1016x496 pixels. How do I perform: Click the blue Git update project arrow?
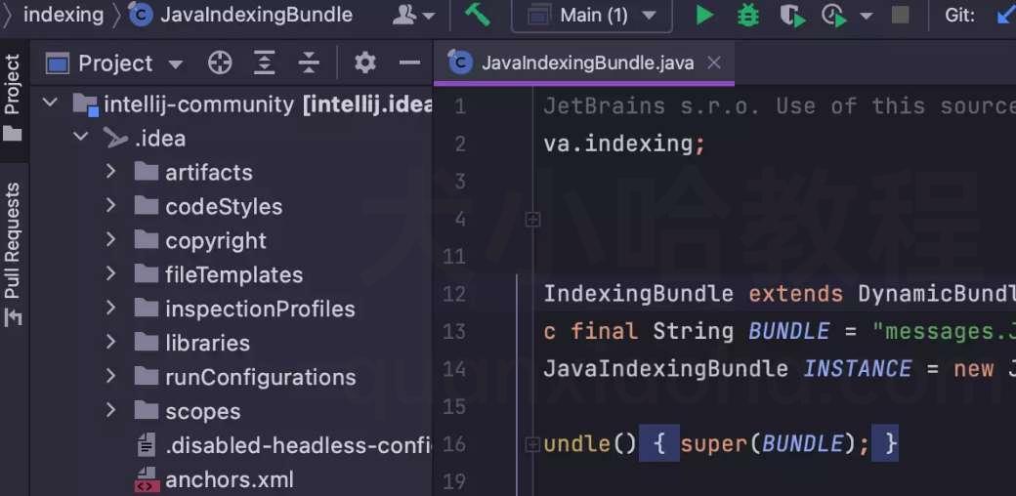tap(1006, 15)
